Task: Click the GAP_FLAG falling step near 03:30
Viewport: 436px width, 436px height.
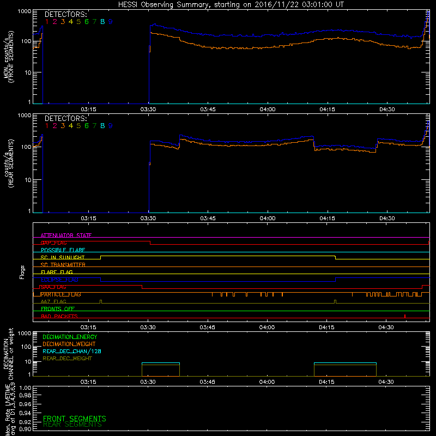Action: (150, 243)
